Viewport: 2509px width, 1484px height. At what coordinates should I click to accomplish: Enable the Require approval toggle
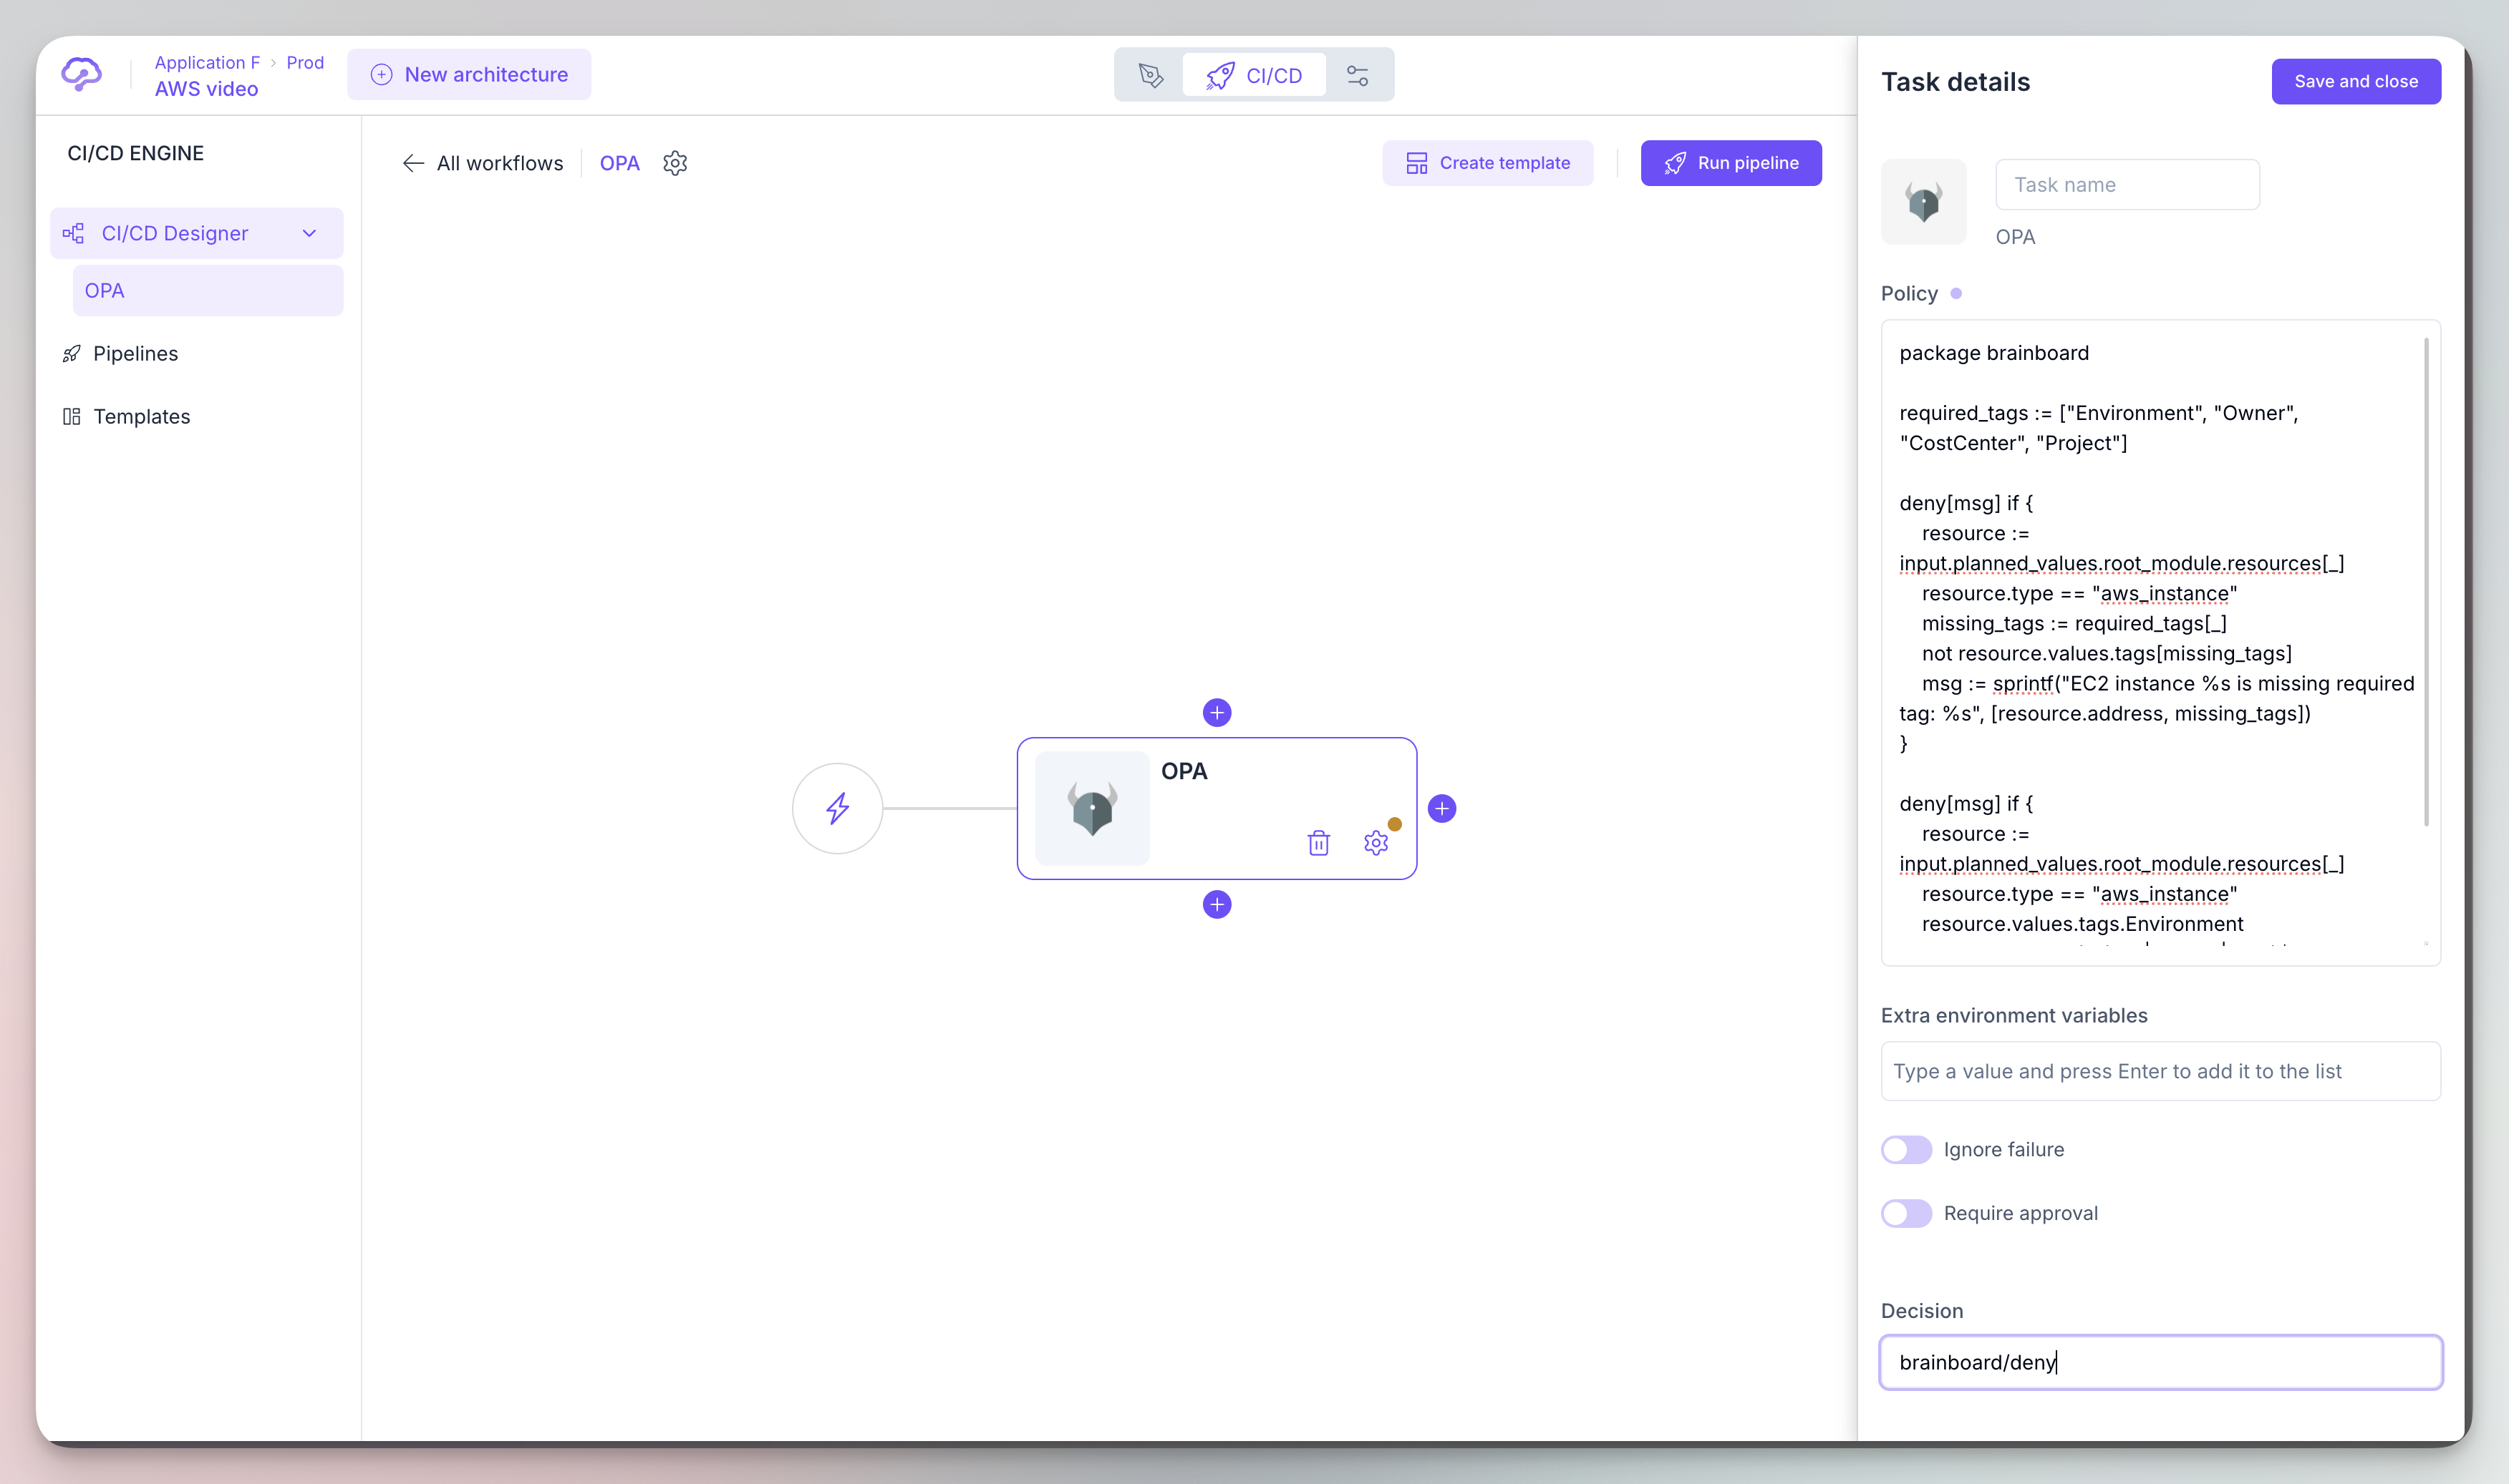pyautogui.click(x=1906, y=1213)
